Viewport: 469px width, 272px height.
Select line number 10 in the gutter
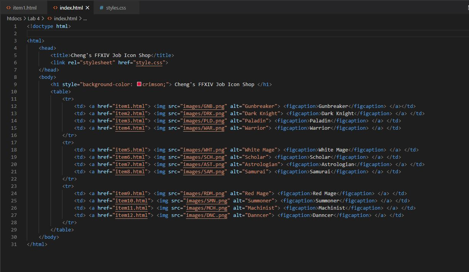(x=14, y=91)
